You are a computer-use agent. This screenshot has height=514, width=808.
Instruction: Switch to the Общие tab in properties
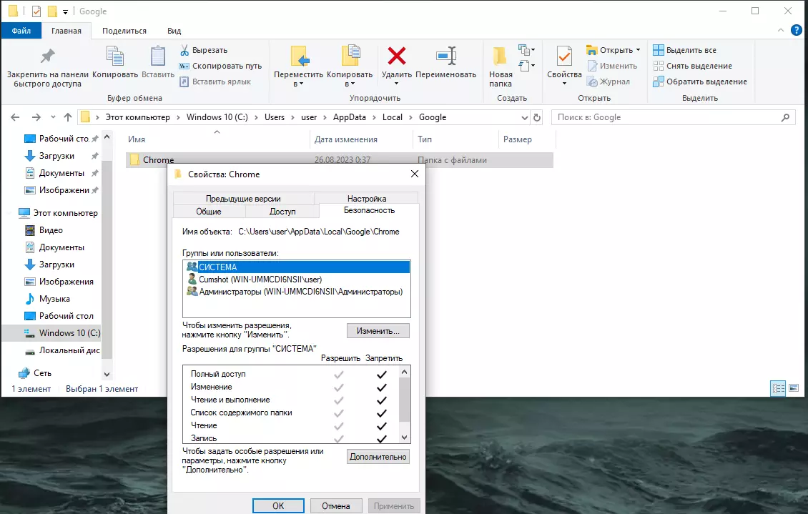209,212
